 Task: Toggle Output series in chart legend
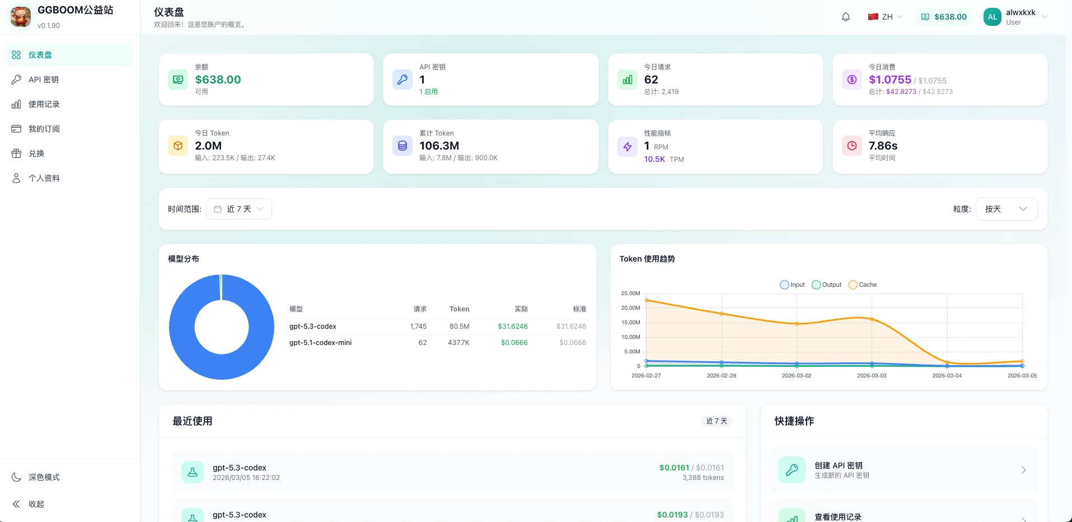pos(826,285)
